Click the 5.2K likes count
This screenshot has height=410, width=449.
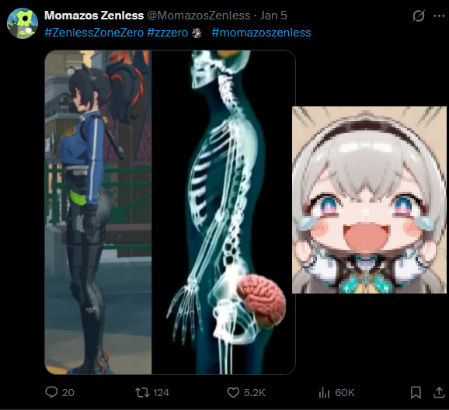pos(255,393)
